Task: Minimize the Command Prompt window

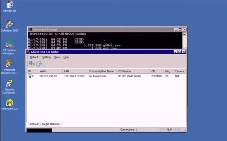Action: tap(176, 29)
